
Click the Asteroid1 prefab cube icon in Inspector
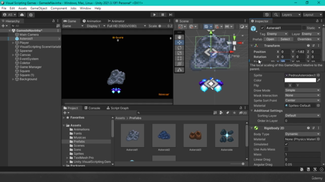coord(253,28)
